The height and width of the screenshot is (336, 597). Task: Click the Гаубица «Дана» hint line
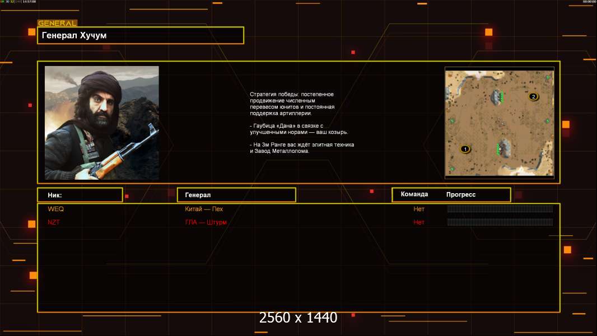point(299,129)
